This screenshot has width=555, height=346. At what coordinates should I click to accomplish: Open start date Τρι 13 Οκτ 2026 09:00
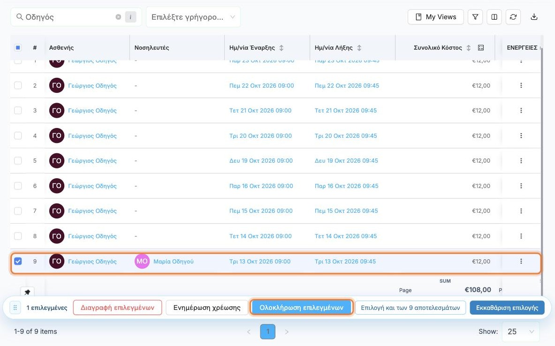pos(260,262)
